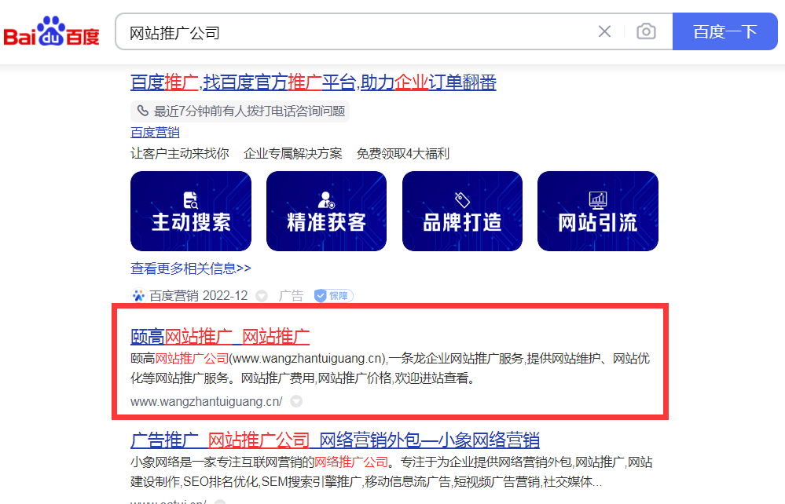Open the 品牌打造 card
This screenshot has width=785, height=504.
point(462,211)
